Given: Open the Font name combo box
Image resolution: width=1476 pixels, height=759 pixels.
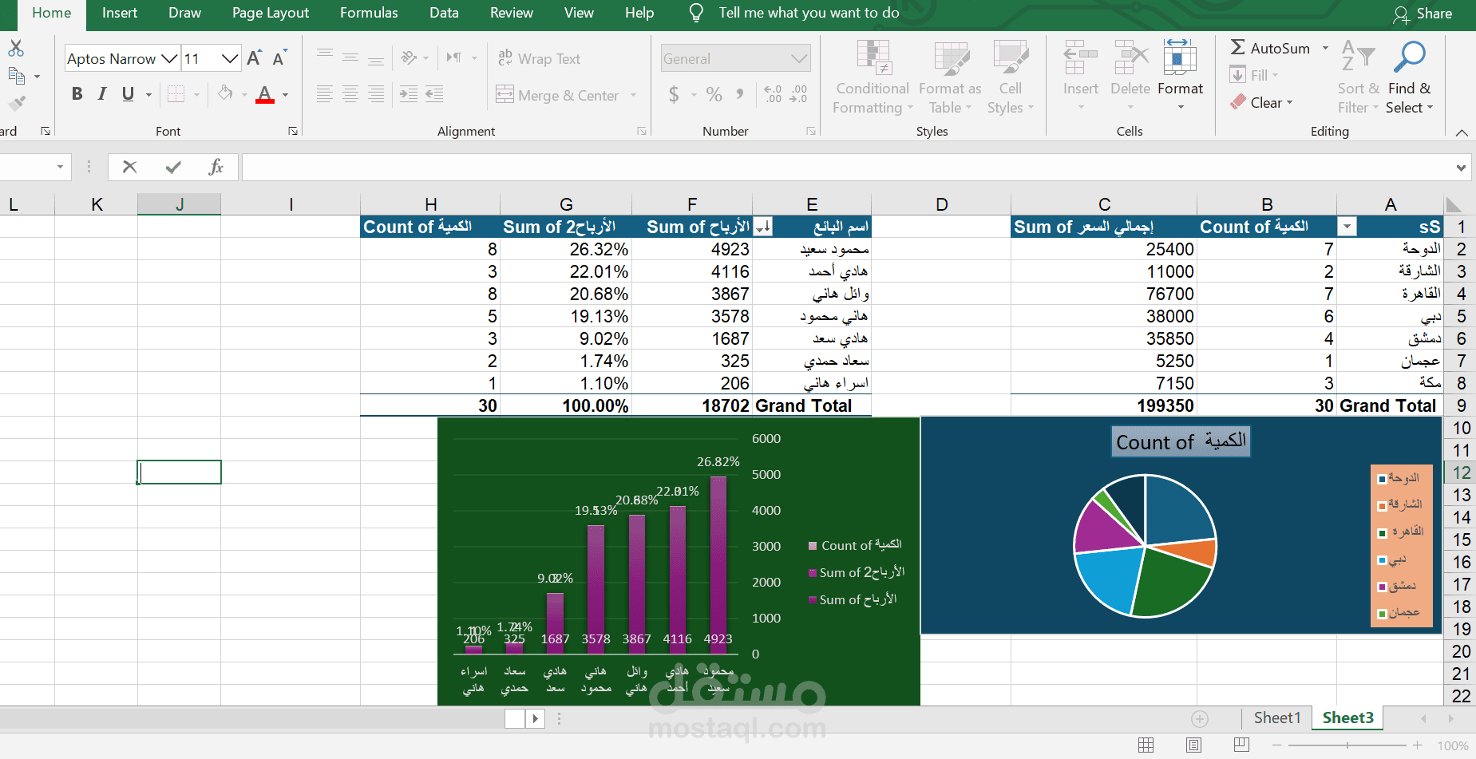Looking at the screenshot, I should tap(121, 58).
